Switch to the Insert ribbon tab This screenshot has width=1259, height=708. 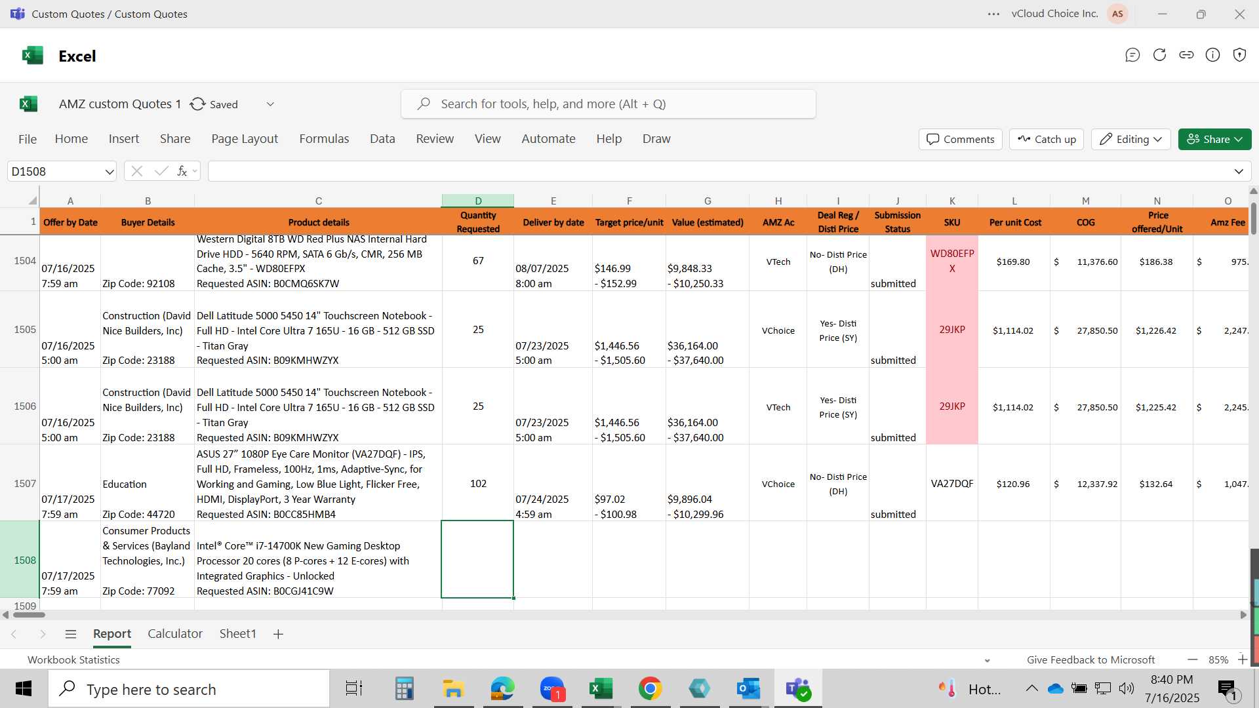pyautogui.click(x=124, y=139)
